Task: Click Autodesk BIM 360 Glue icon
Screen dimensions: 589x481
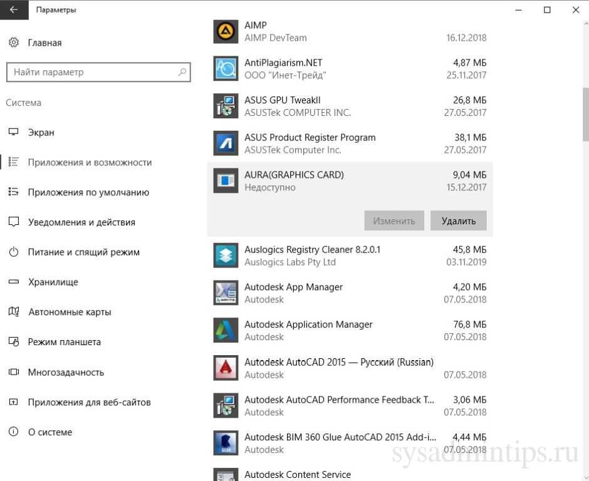Action: point(226,443)
